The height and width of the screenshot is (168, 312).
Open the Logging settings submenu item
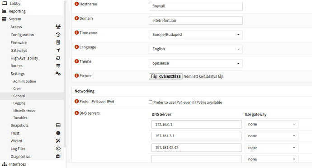19,103
